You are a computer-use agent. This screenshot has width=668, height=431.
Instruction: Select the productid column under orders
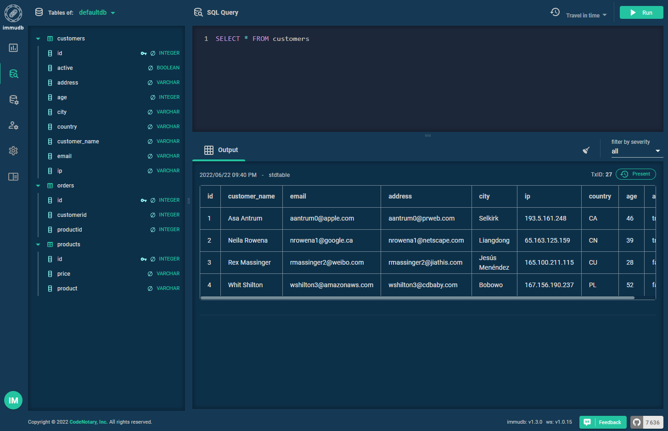[69, 230]
